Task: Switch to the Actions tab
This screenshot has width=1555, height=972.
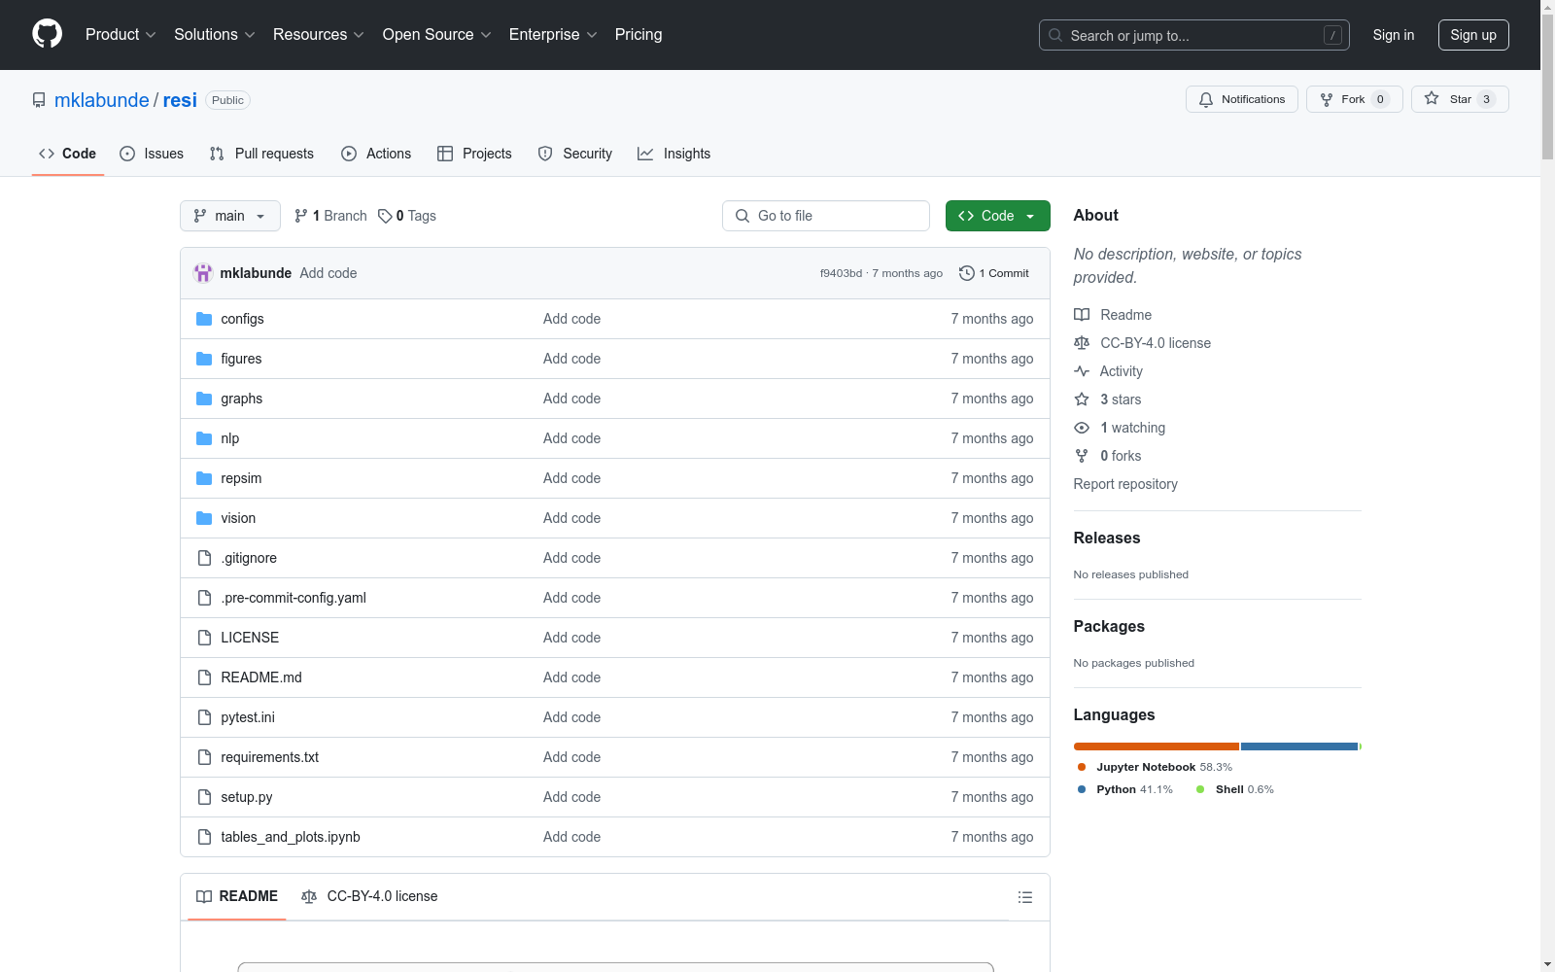Action: (x=376, y=154)
